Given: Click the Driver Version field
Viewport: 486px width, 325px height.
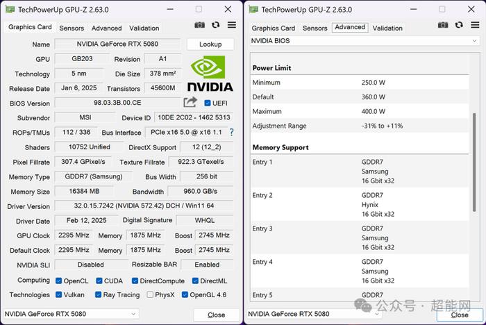Looking at the screenshot, I should pos(144,206).
